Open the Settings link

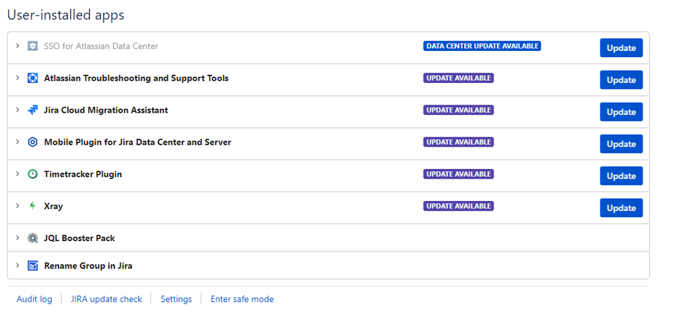[x=176, y=299]
